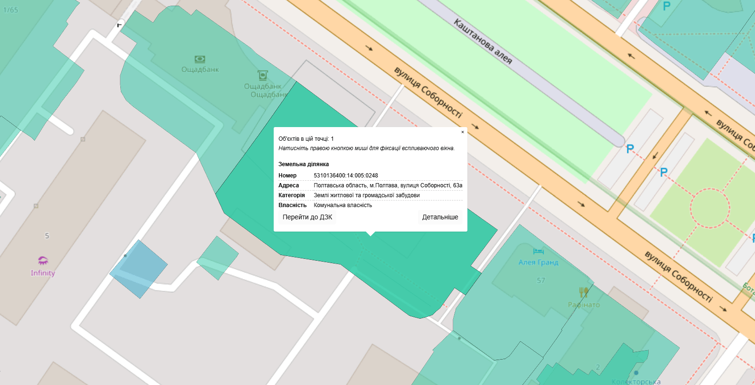The height and width of the screenshot is (385, 755).
Task: Click the Infinity beauty salon icon
Action: (x=43, y=261)
